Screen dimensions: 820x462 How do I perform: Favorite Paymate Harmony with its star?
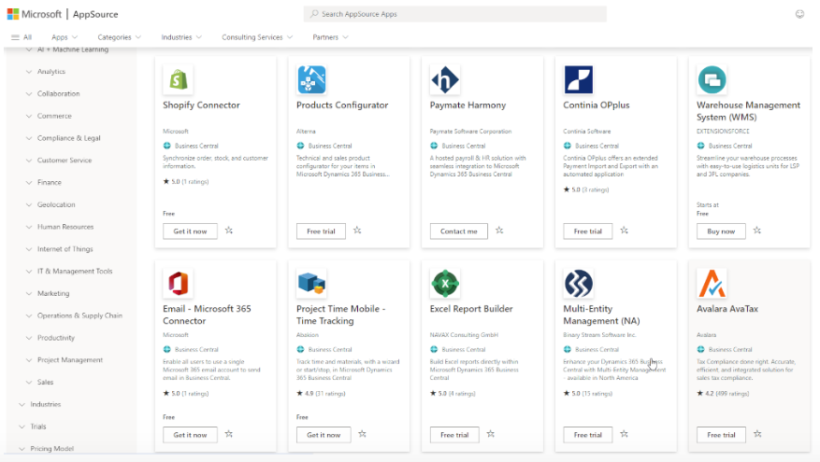[x=499, y=231]
